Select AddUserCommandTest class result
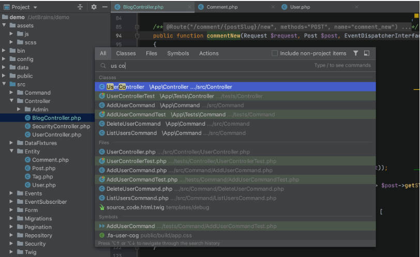The image size is (420, 257). click(x=235, y=115)
